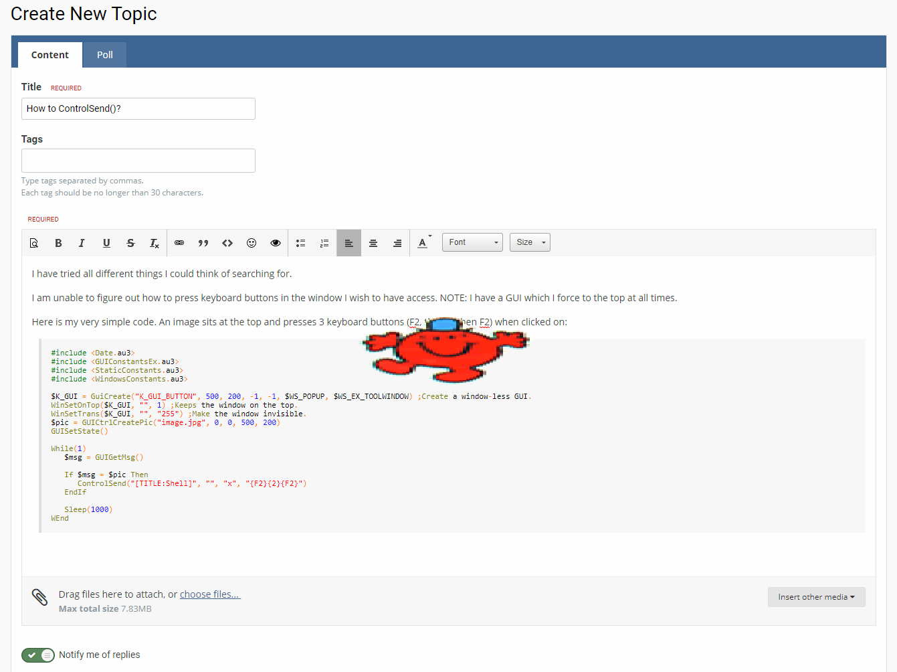Click the '#include <Date.au3>' line
Viewport: 897px width, 672px height.
click(93, 353)
